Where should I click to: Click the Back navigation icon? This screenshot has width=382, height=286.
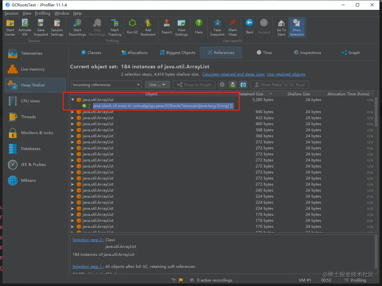(x=250, y=27)
